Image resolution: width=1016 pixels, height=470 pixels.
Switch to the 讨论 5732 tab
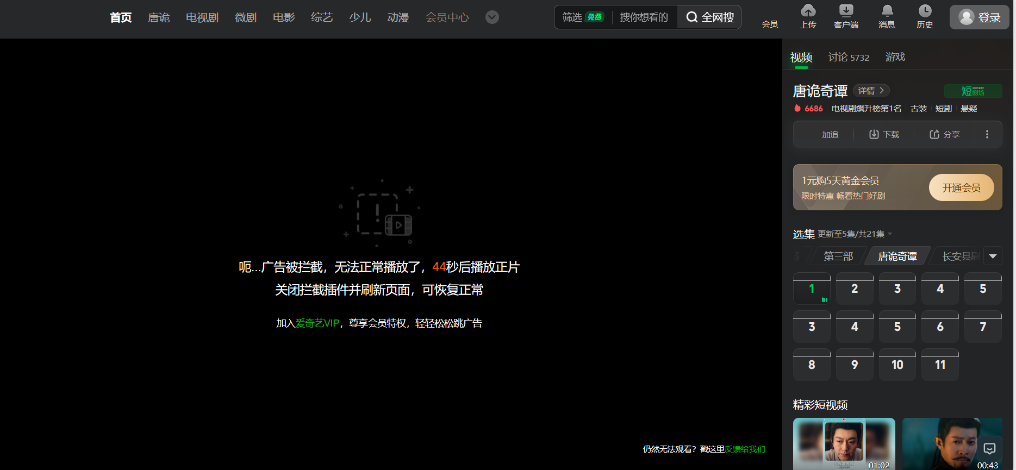[849, 57]
